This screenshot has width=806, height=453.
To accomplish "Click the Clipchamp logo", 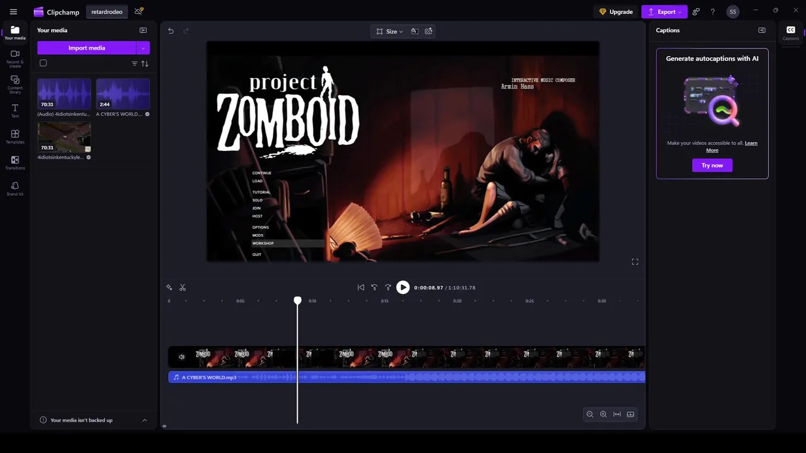I will [x=39, y=11].
